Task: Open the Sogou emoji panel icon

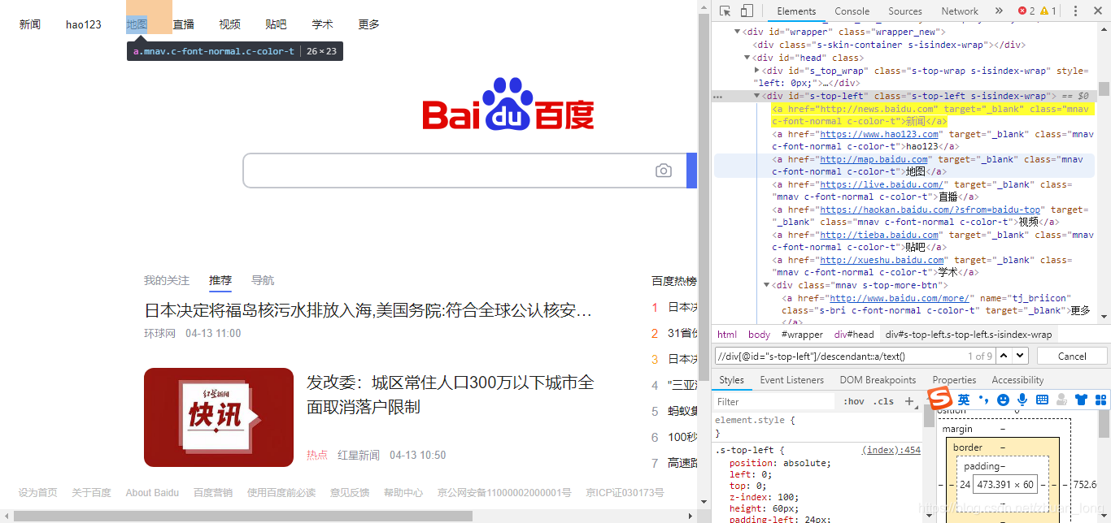Action: coord(1003,399)
